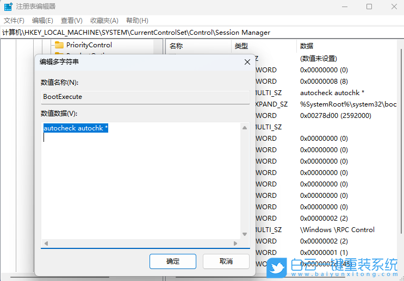Cancel with the 取消 button
The width and height of the screenshot is (404, 281).
point(226,261)
